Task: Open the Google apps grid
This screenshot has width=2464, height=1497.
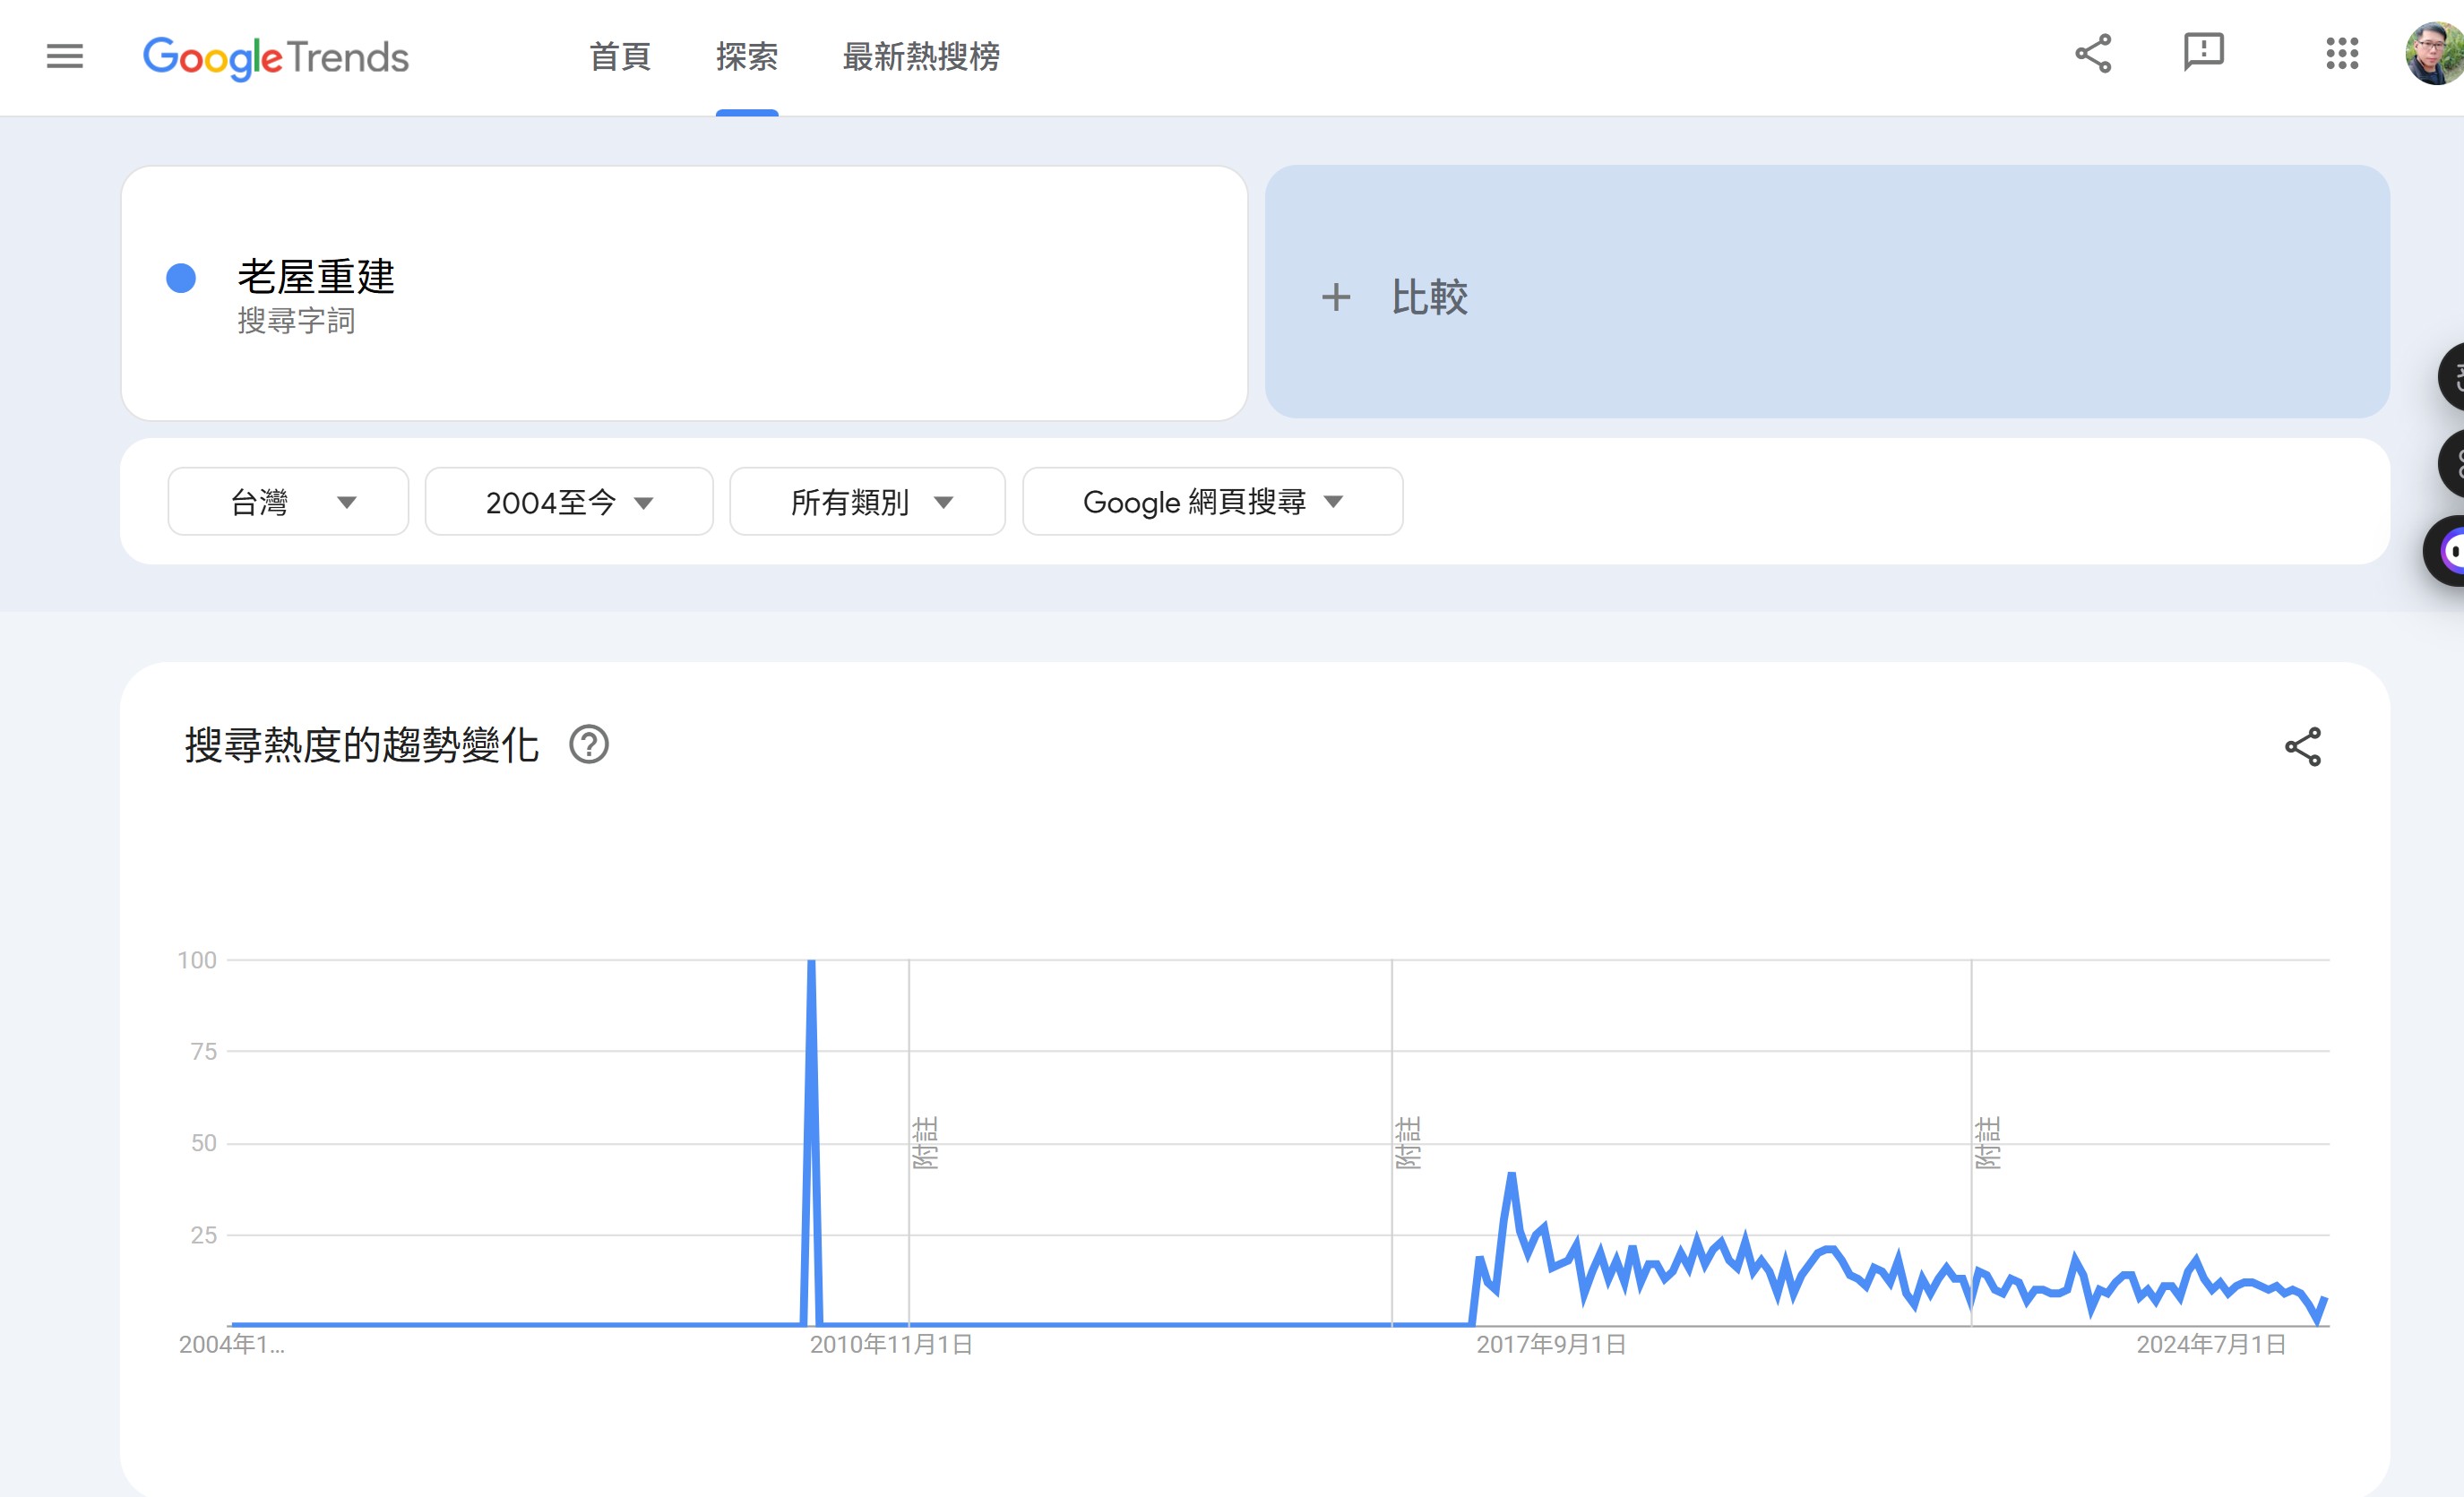Action: coord(2342,54)
